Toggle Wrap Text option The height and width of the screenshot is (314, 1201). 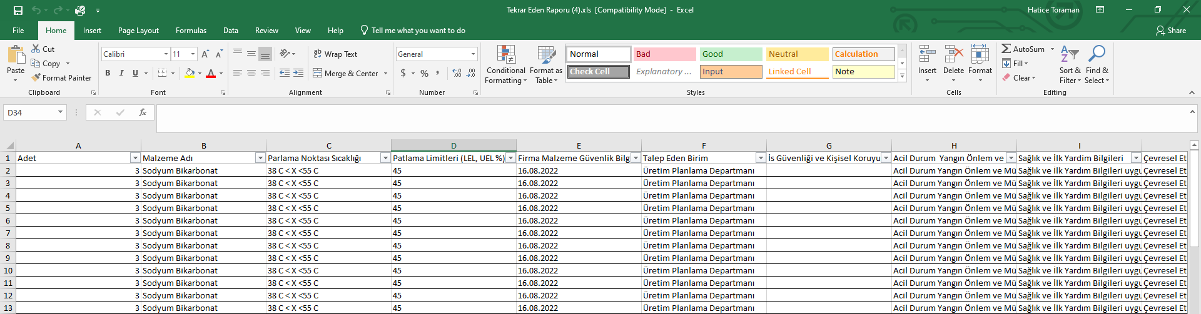(x=335, y=54)
